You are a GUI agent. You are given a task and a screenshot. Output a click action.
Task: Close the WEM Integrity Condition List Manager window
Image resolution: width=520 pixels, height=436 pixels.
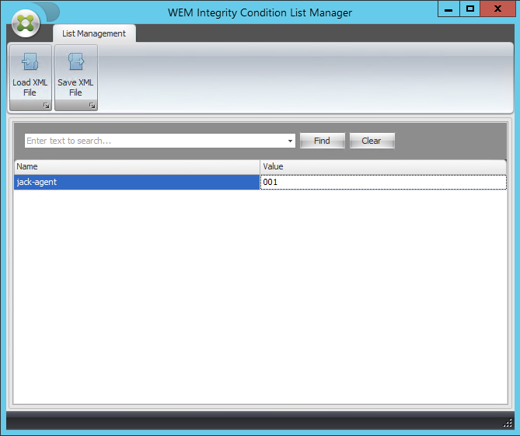497,9
